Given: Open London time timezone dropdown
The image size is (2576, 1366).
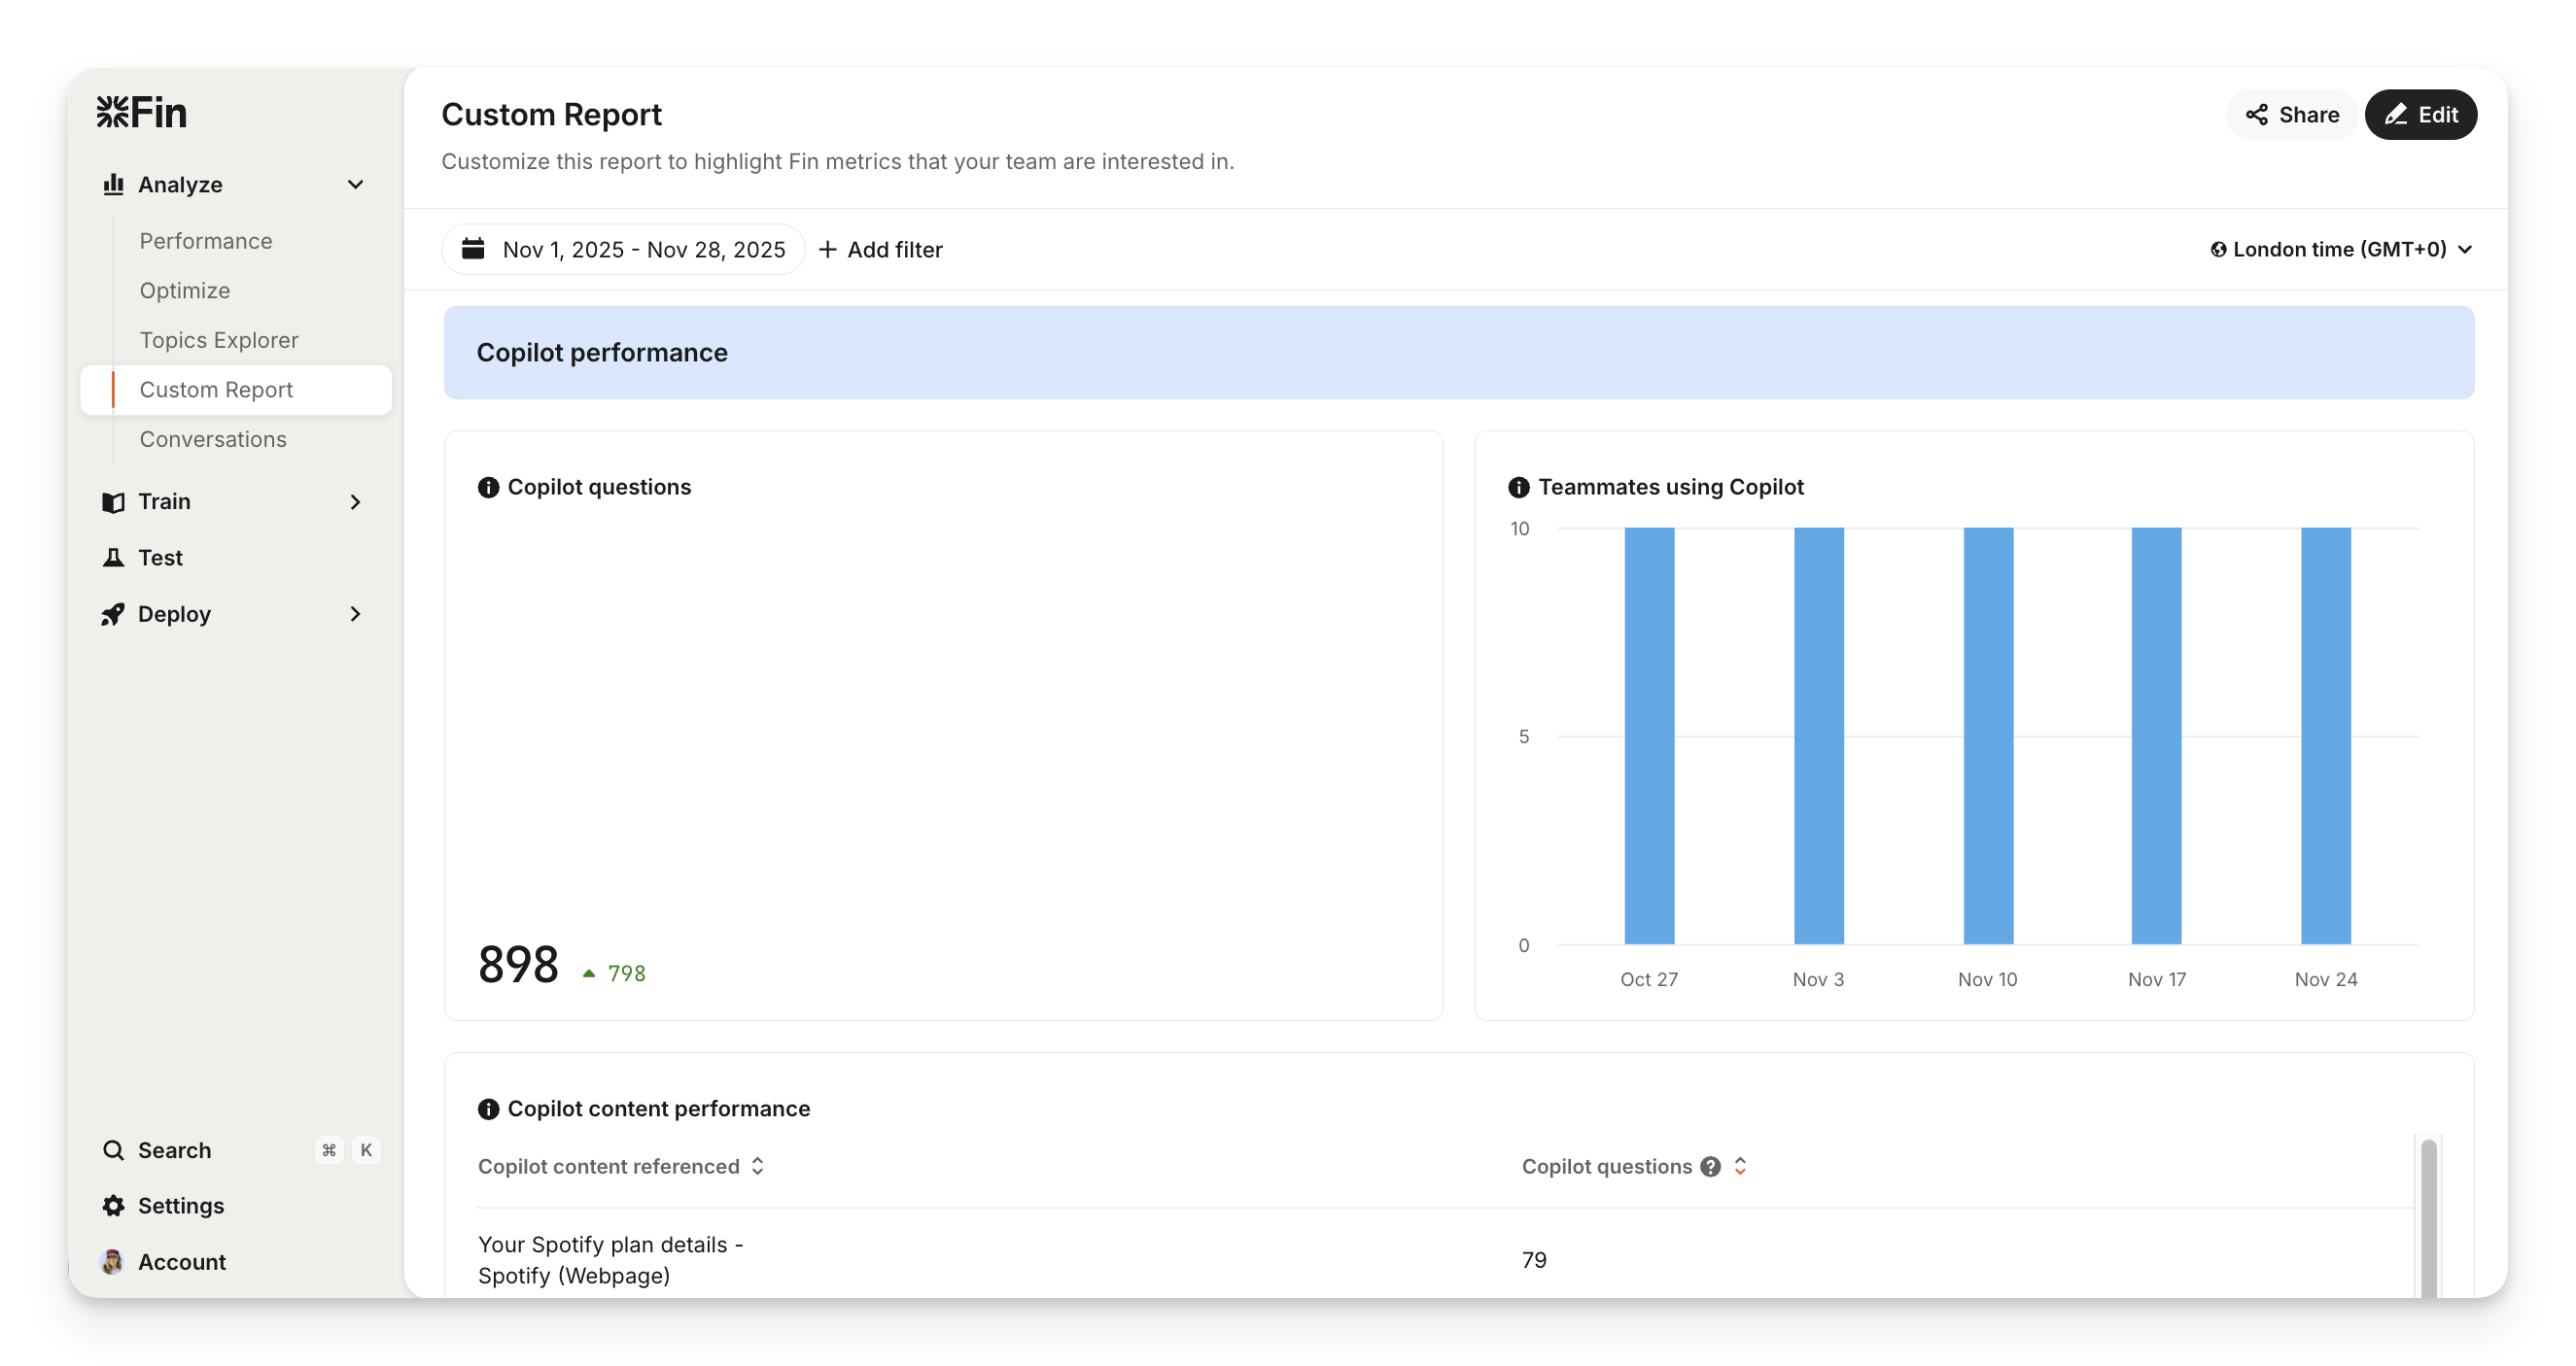Looking at the screenshot, I should click(2340, 250).
